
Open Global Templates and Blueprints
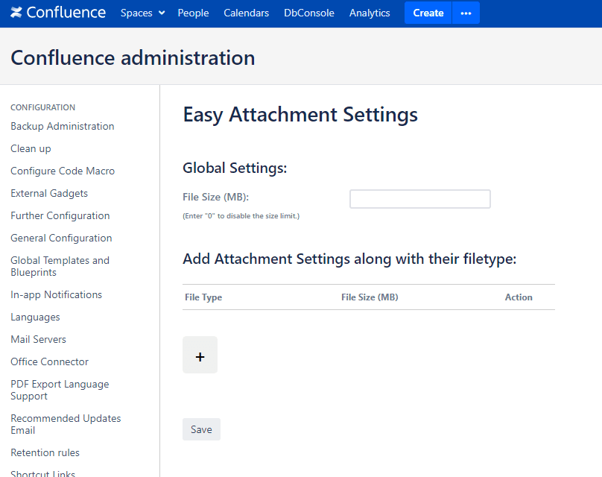click(60, 266)
